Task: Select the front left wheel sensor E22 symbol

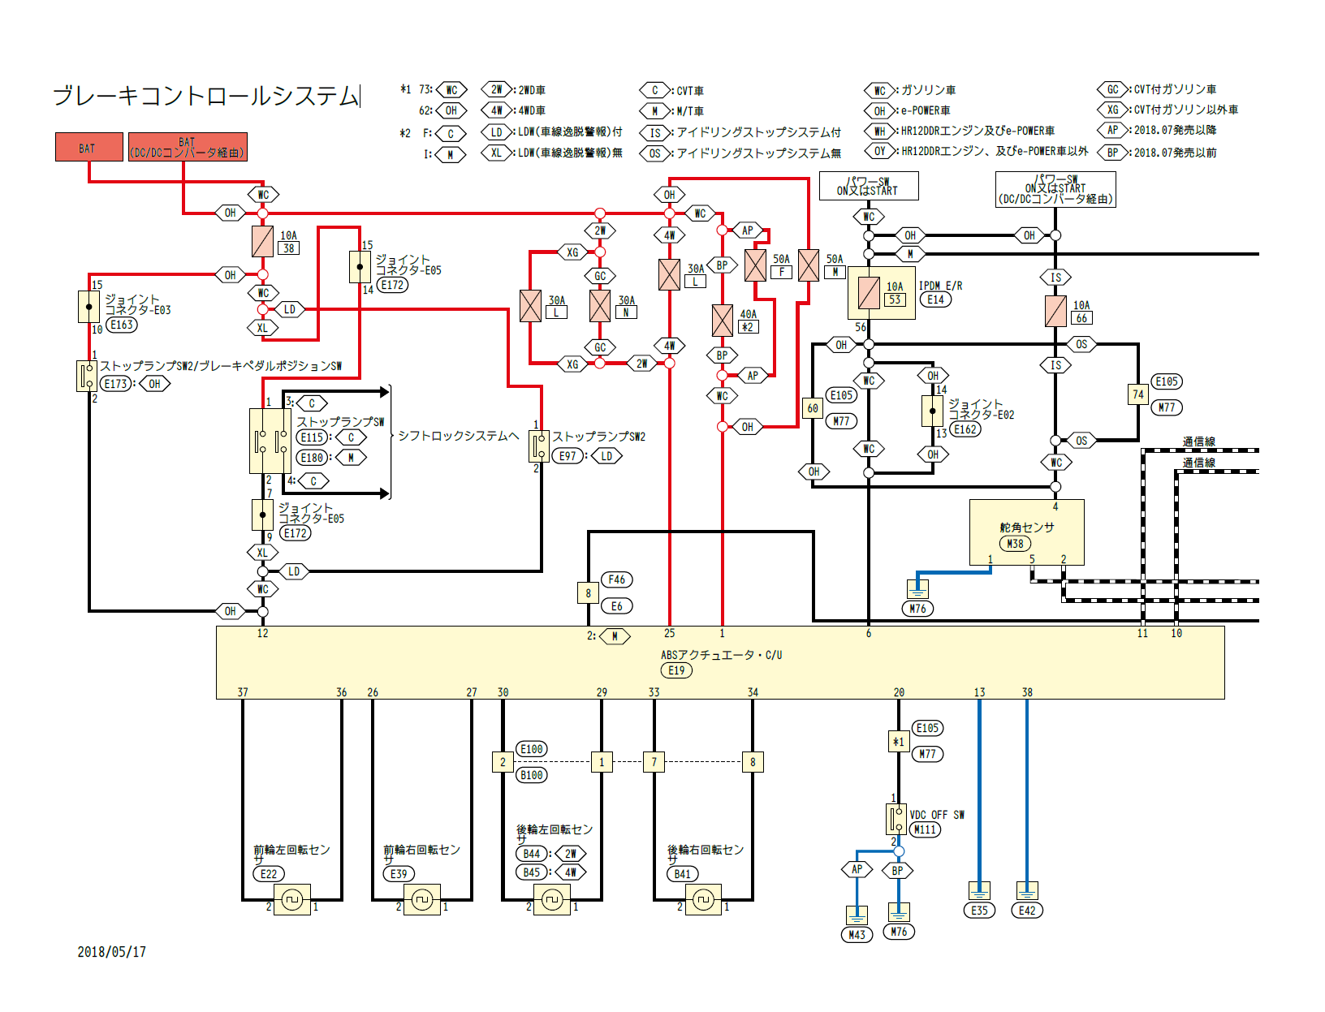Action: 292,899
